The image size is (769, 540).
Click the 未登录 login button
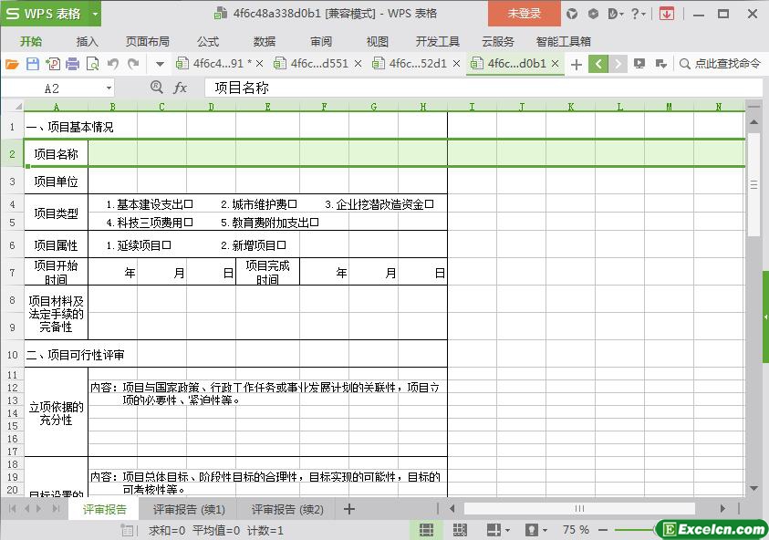click(524, 14)
